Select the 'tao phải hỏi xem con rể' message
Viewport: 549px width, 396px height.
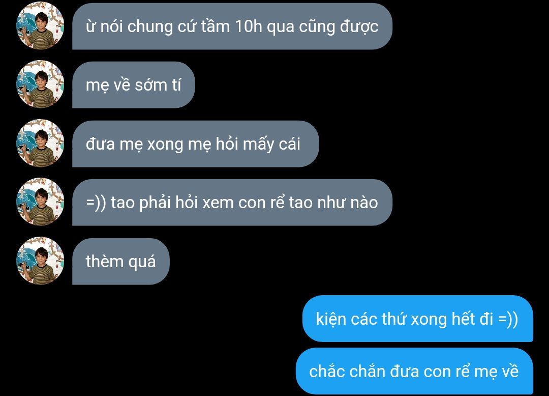tap(232, 203)
